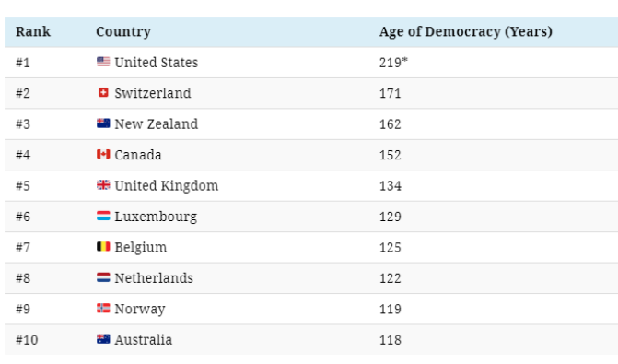The width and height of the screenshot is (618, 364).
Task: Open the United States country name
Action: (157, 63)
